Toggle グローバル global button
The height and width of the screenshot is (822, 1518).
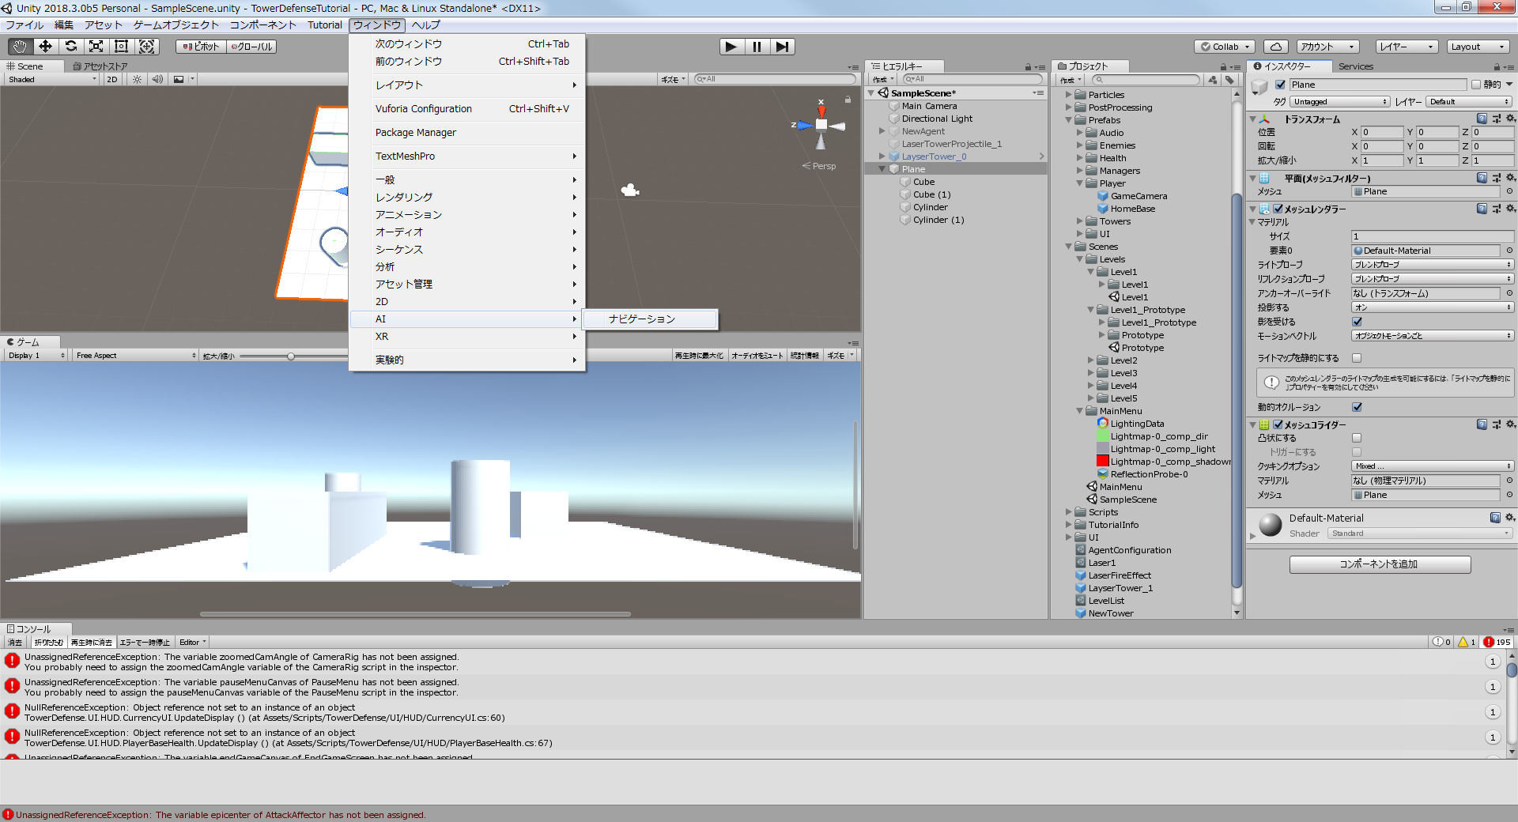tap(251, 47)
